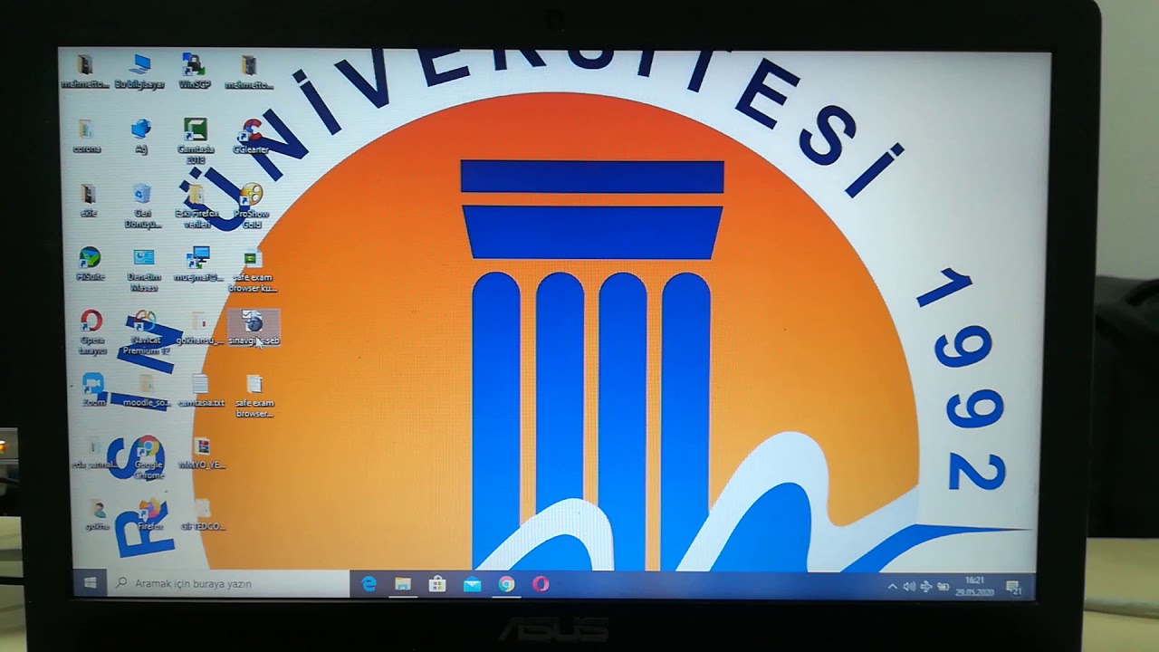Select the Firefox desktop shortcut
1159x652 pixels.
tap(149, 514)
